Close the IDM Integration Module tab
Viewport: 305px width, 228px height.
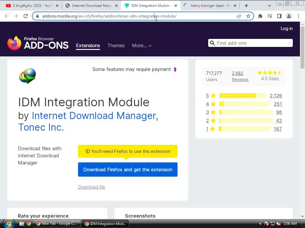176,6
